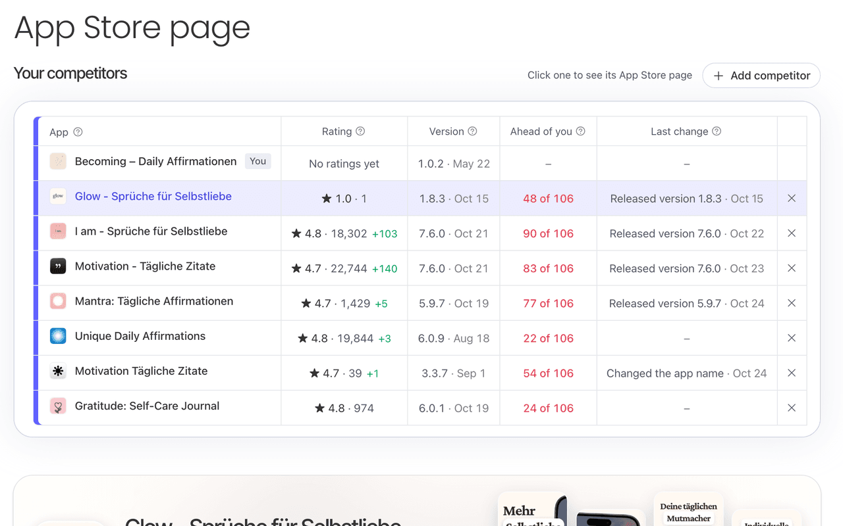The height and width of the screenshot is (526, 843).
Task: Open help icon next to Last change
Action: (717, 131)
